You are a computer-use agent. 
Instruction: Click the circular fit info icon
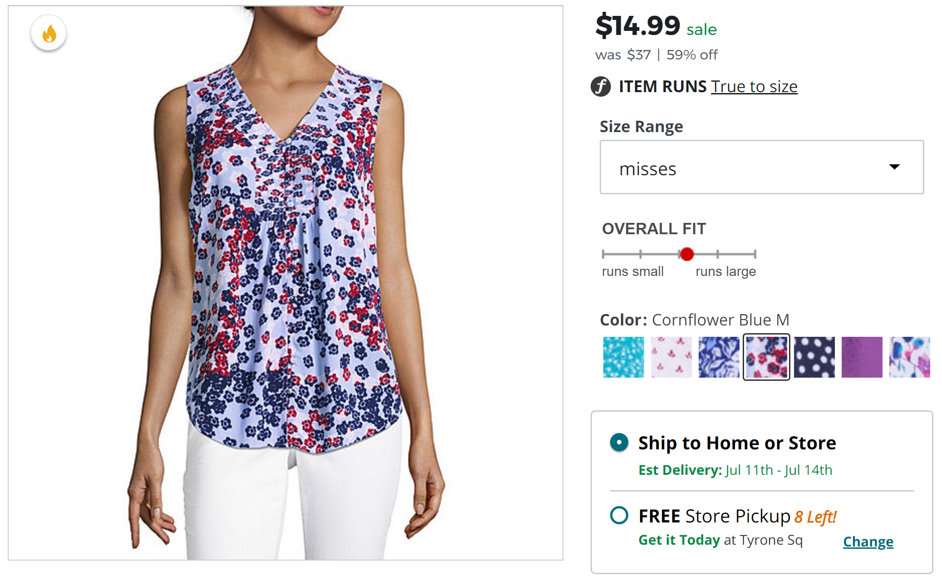click(601, 86)
